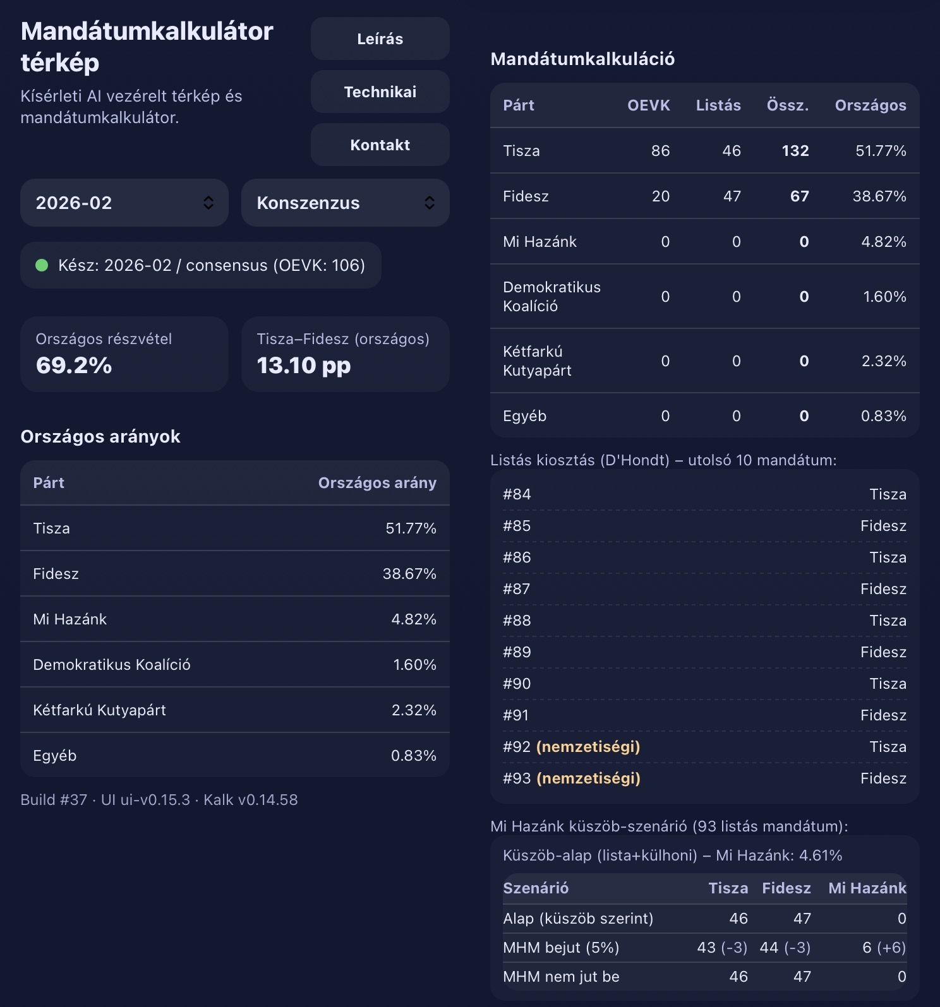Open the Technikai details section
The width and height of the screenshot is (940, 1007).
[x=380, y=92]
